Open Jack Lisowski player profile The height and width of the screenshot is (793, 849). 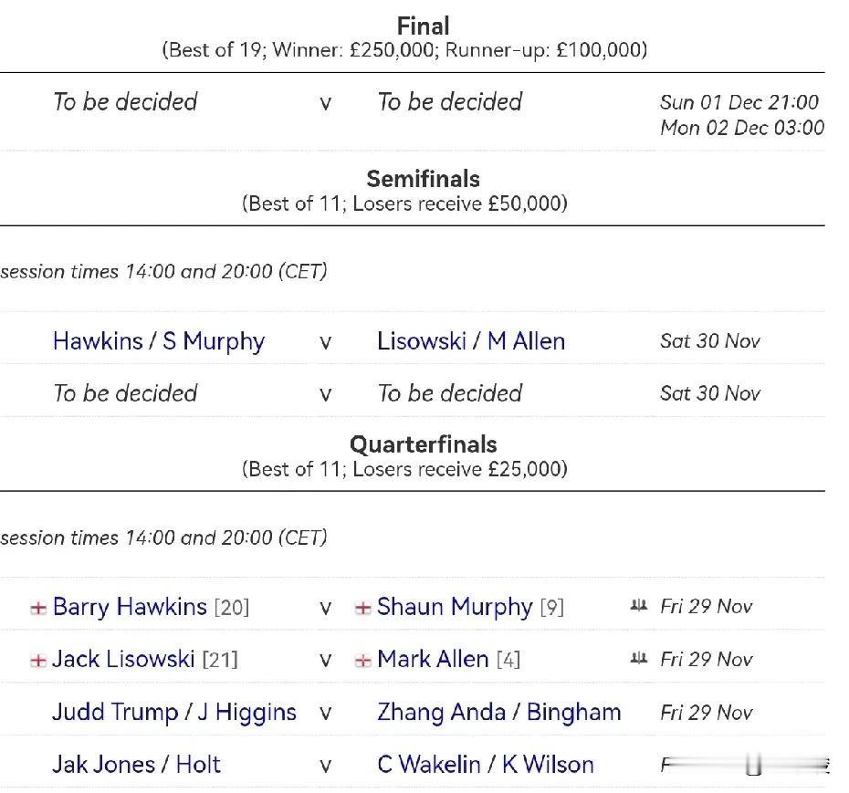click(x=123, y=659)
